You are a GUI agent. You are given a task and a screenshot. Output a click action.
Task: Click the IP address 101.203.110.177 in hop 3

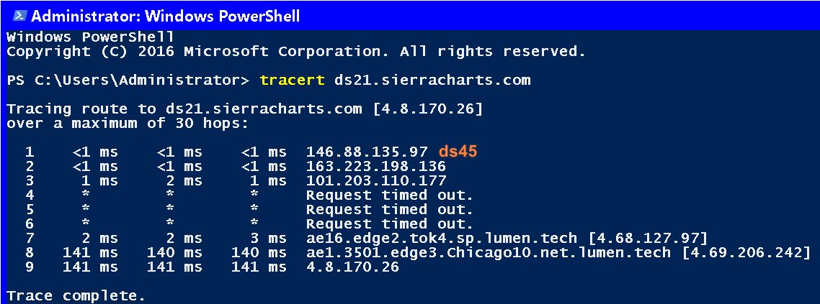(x=376, y=181)
